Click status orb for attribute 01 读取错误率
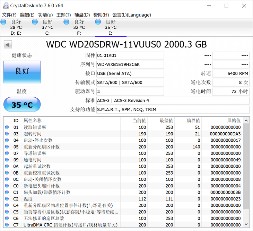Viewport: 253px width, 231px height. 7,127
